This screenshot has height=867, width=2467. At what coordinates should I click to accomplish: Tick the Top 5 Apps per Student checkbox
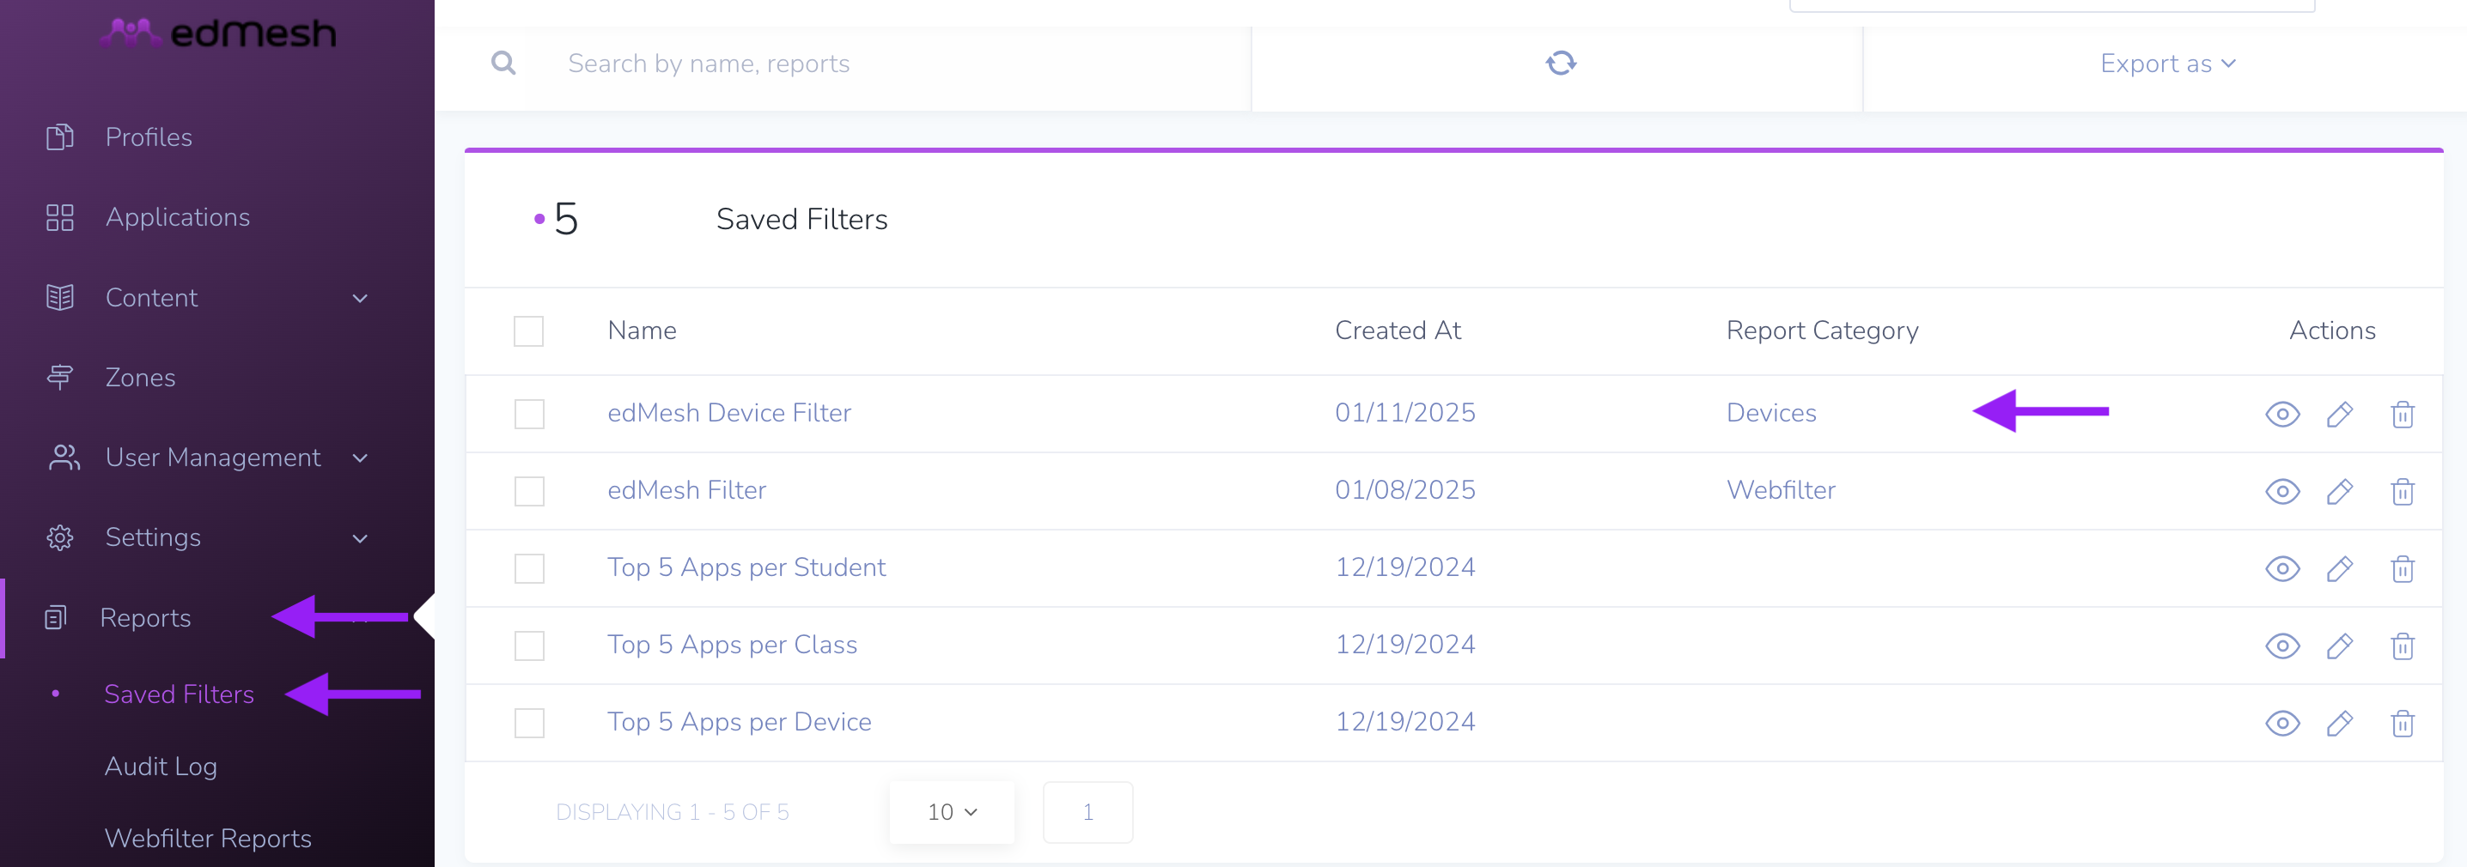528,568
